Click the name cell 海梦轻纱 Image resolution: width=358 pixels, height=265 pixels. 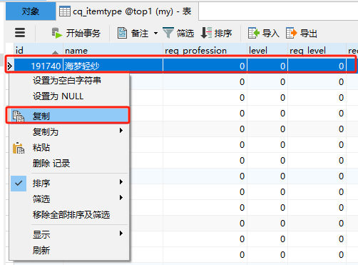point(113,66)
